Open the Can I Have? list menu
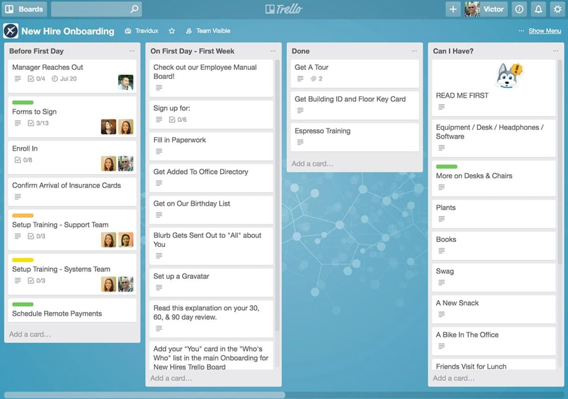Screen dimensions: 568x399 [x=555, y=51]
